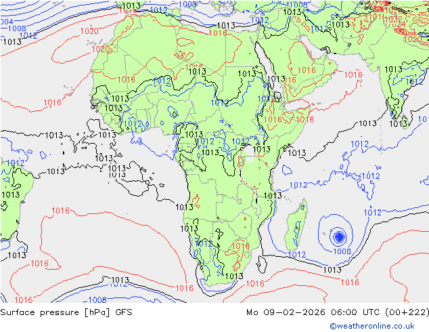Image resolution: width=429 pixels, height=332 pixels.
Task: Click the "Surface pressure [hPa] GFS" caption
Action: point(66,312)
